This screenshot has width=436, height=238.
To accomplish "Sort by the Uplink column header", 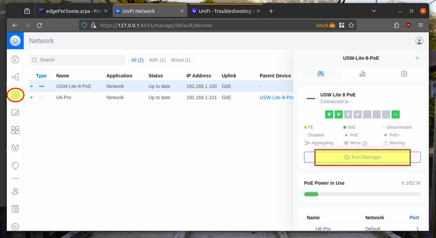I will [x=229, y=76].
